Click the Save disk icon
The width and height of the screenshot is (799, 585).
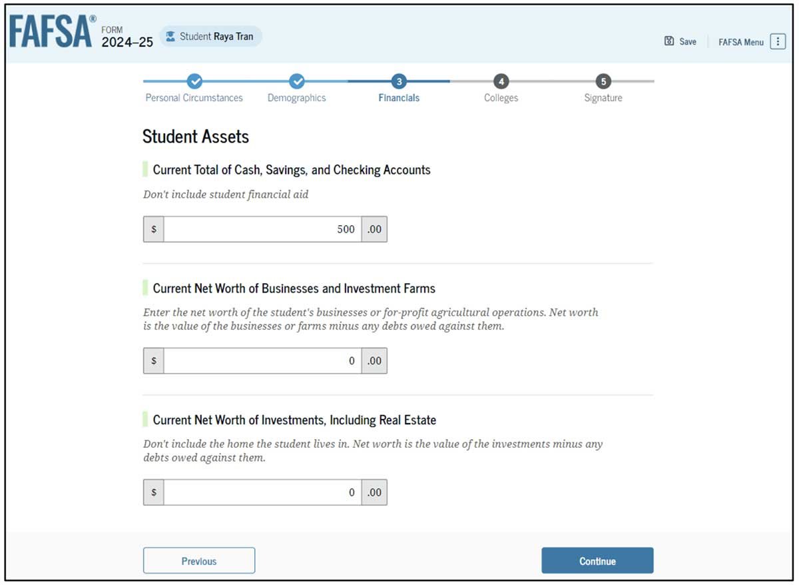[x=669, y=41]
